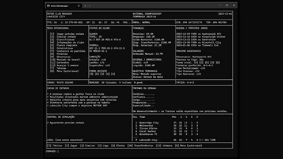Click inbox message 'Ambiente interno pesa apos sequencia'
Screen dimensions: 283x159
(x=82, y=100)
